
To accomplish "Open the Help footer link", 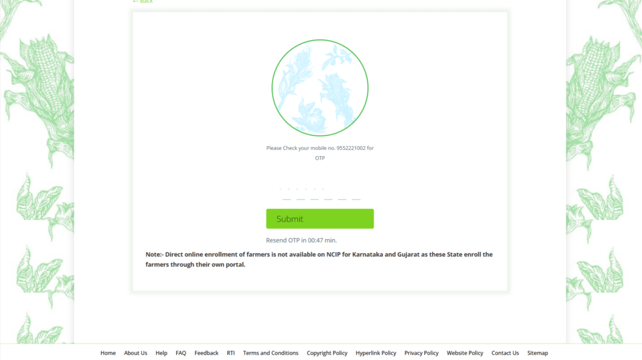I will tap(161, 352).
